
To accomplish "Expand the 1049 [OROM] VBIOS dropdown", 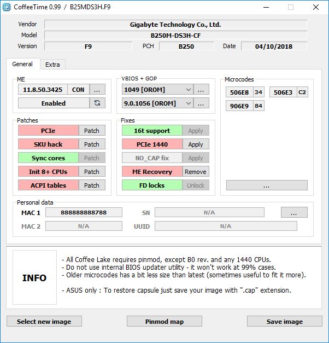I will (x=157, y=90).
